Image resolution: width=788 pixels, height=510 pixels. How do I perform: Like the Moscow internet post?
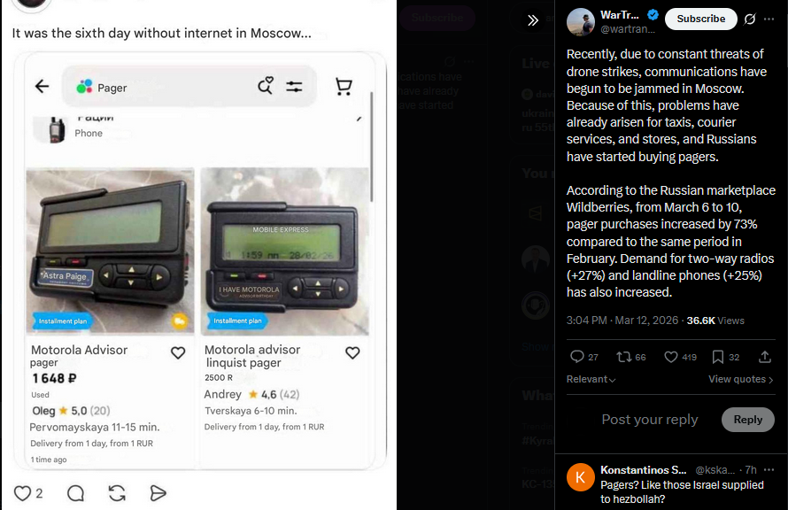[22, 493]
